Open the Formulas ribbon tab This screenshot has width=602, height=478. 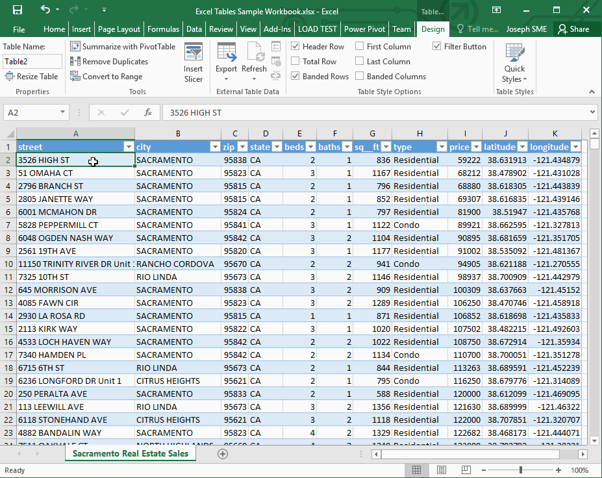point(163,29)
